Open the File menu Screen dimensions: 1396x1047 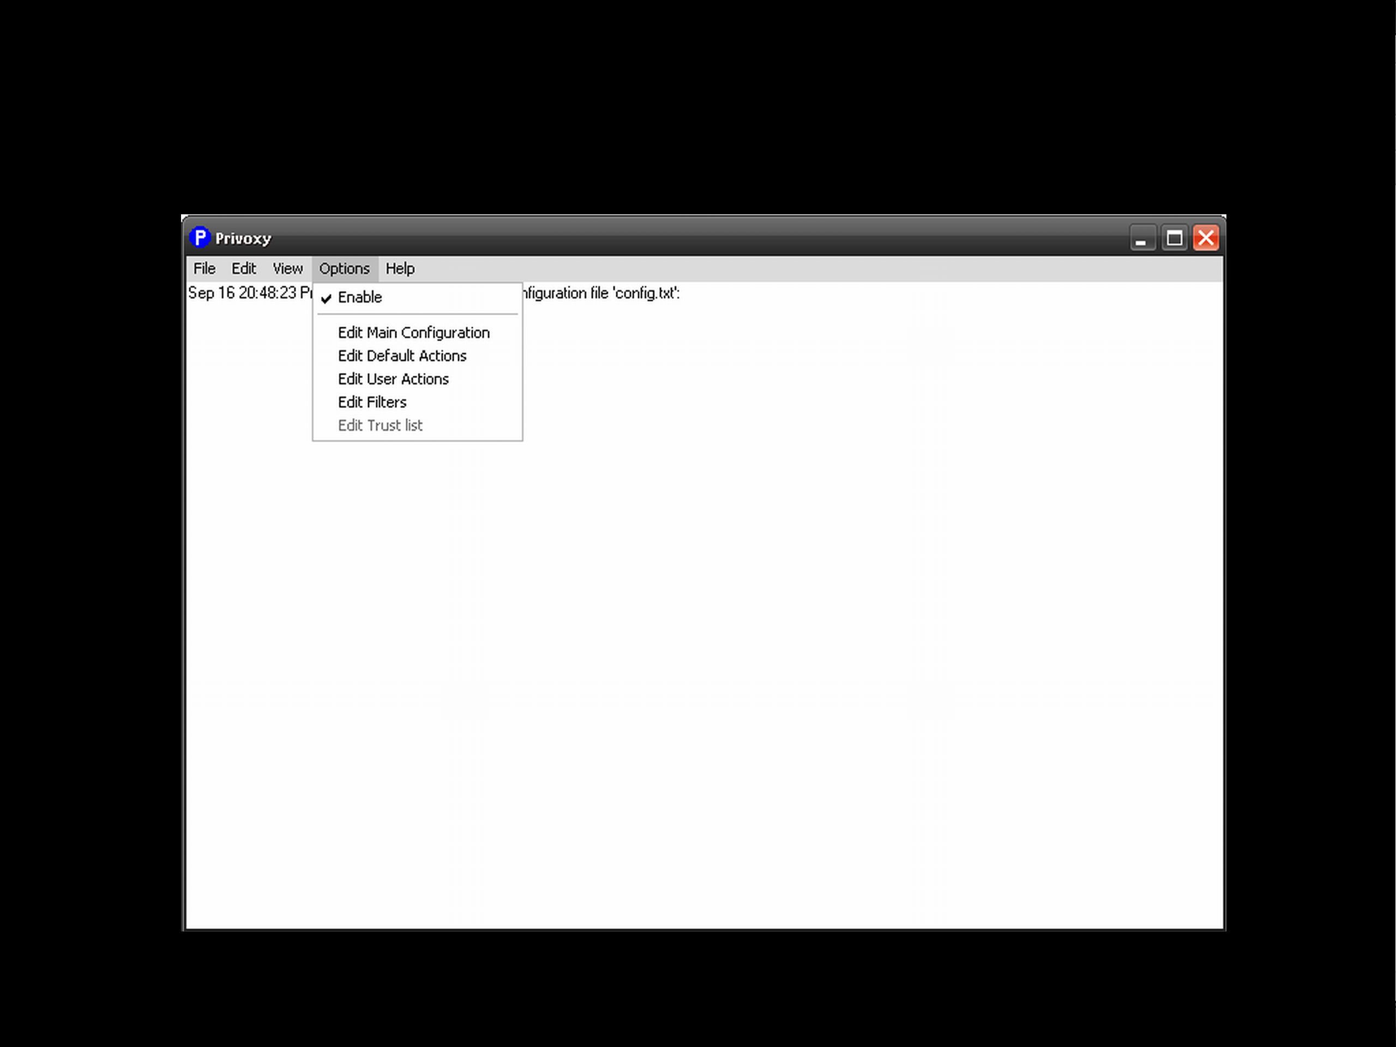point(204,268)
